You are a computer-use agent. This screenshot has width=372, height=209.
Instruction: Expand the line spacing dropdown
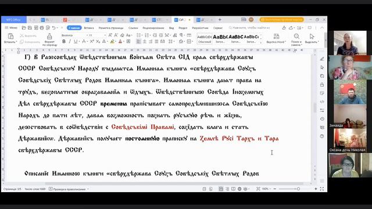(x=174, y=41)
